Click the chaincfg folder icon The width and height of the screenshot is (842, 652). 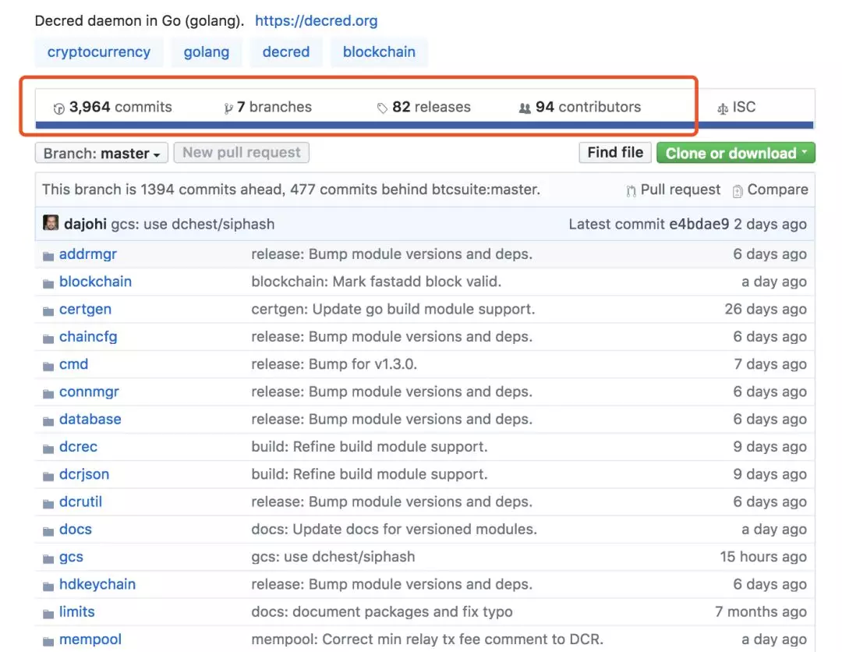click(x=48, y=338)
